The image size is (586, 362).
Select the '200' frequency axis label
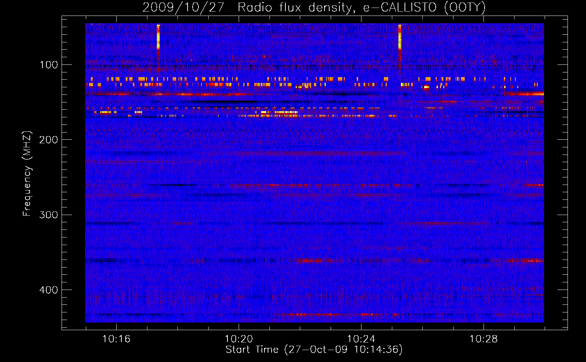tap(49, 140)
